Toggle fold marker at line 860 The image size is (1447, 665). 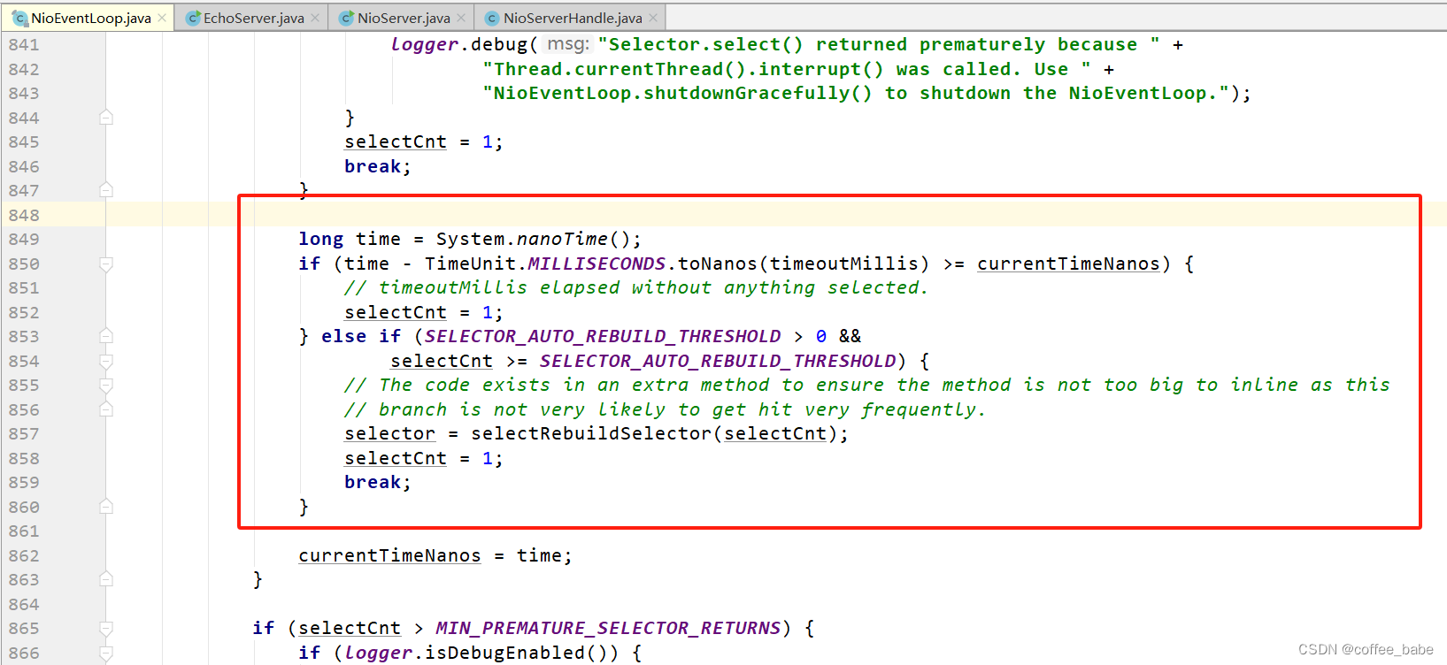(x=106, y=507)
